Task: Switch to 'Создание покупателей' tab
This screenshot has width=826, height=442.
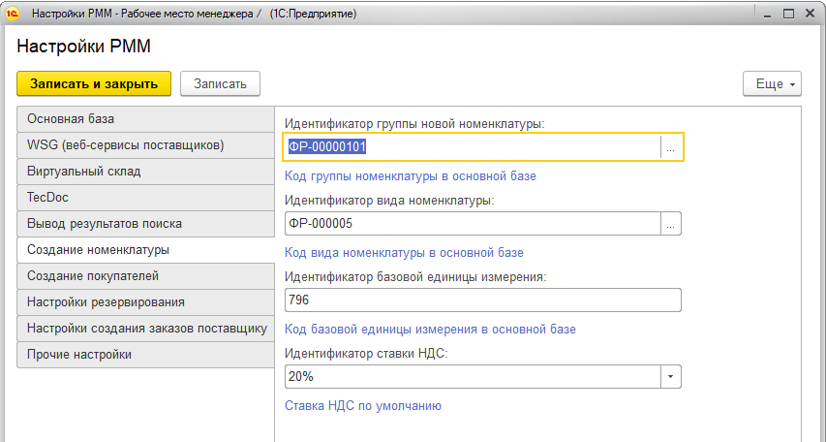Action: point(145,276)
